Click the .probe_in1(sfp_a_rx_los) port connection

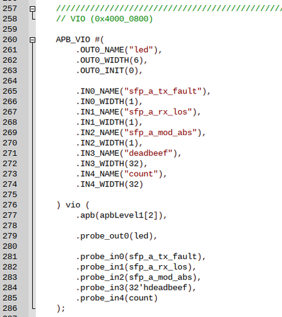134,267
